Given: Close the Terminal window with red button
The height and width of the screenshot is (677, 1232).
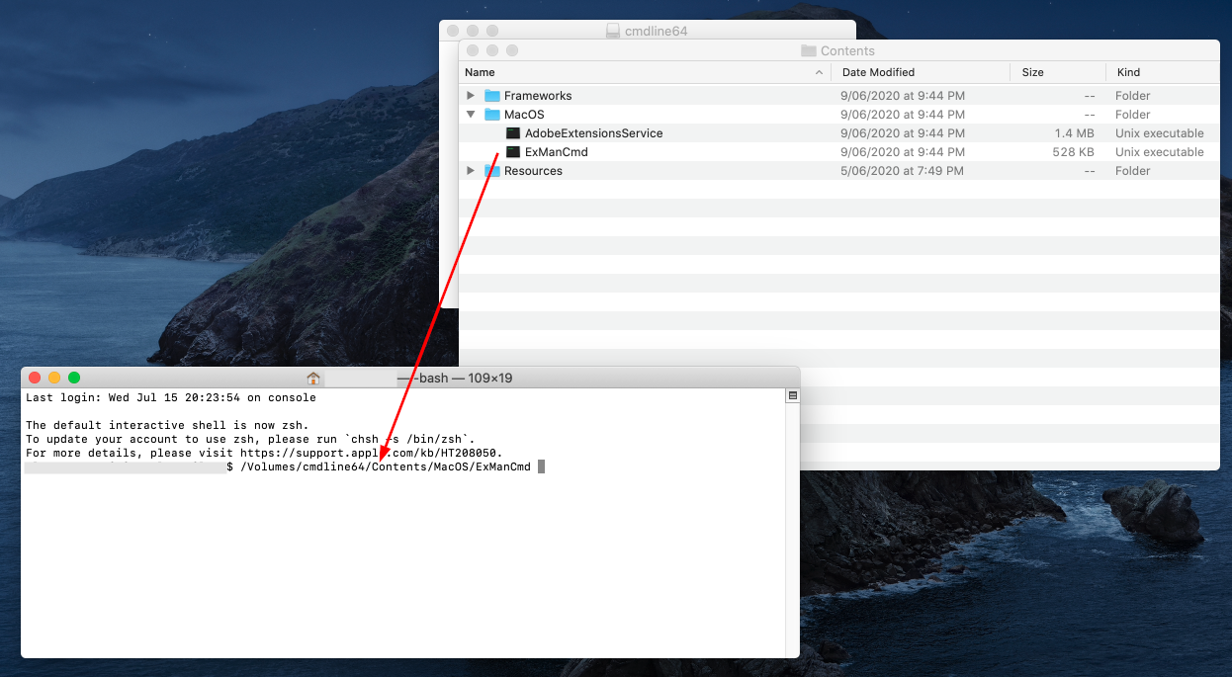Looking at the screenshot, I should coord(35,378).
